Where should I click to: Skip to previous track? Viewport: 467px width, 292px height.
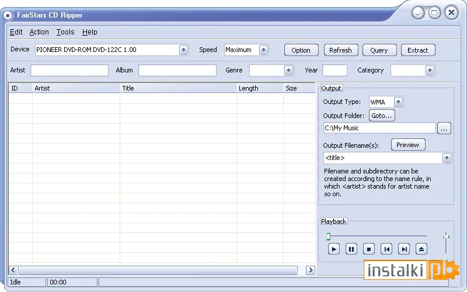click(386, 249)
